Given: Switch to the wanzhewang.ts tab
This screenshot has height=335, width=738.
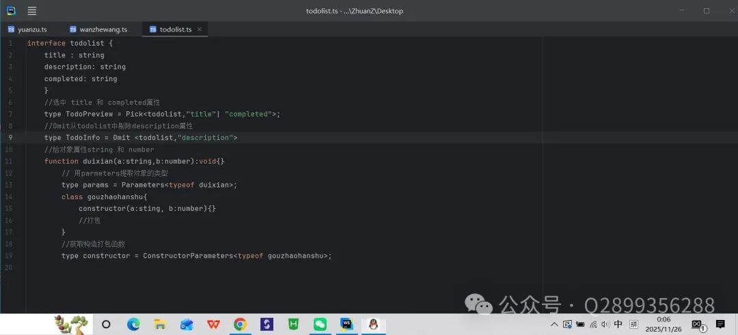Looking at the screenshot, I should coord(99,29).
